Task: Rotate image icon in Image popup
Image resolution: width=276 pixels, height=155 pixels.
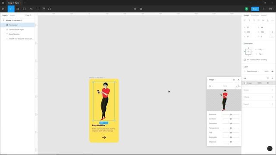Action: tap(238, 86)
